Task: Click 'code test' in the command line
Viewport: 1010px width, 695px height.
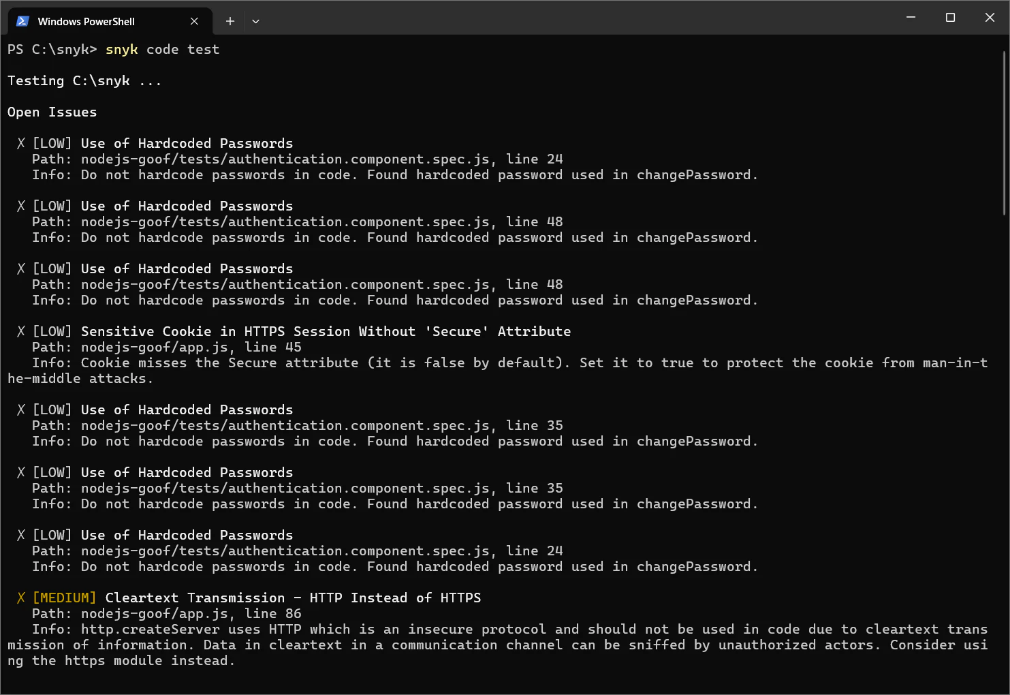Action: (183, 50)
